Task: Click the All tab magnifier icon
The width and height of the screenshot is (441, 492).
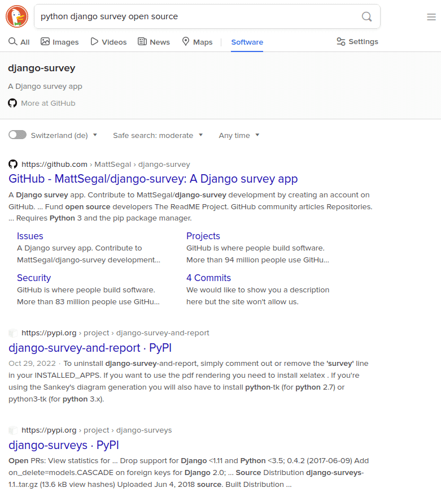Action: coord(13,41)
